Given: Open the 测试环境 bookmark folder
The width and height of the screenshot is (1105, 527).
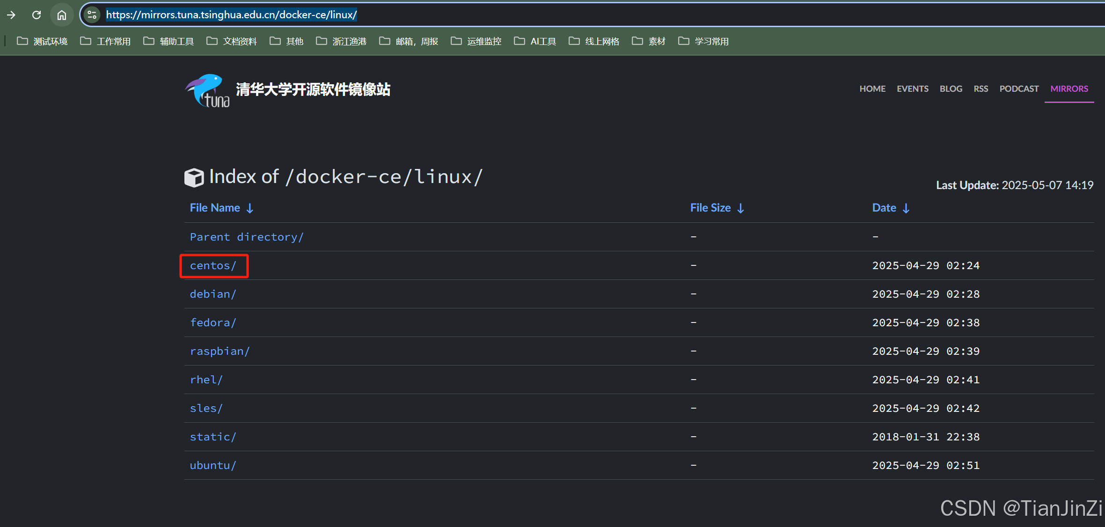Looking at the screenshot, I should [42, 41].
